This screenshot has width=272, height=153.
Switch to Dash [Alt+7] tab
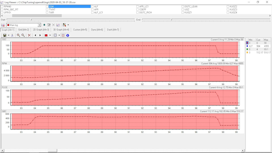pyautogui.click(x=113, y=30)
